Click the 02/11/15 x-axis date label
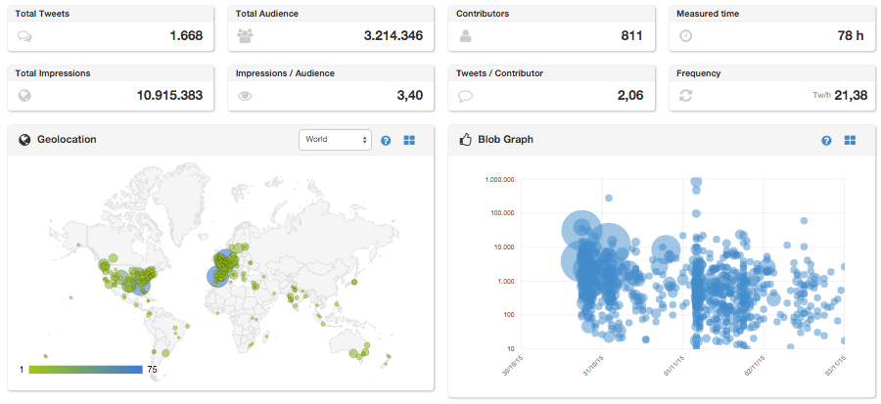881x404 pixels. [755, 365]
